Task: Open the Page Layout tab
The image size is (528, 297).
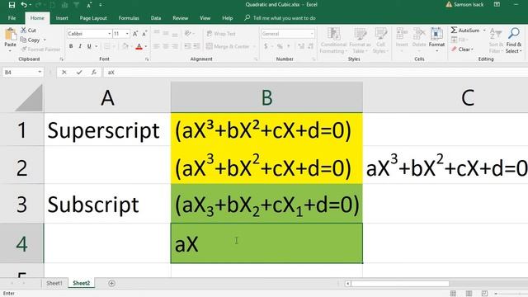Action: 93,18
